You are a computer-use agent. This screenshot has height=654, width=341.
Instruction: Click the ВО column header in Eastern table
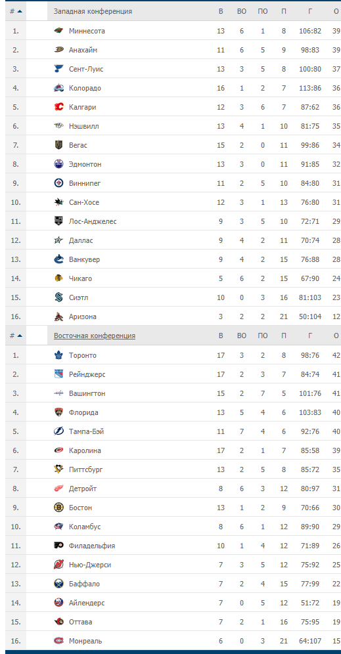pyautogui.click(x=242, y=336)
